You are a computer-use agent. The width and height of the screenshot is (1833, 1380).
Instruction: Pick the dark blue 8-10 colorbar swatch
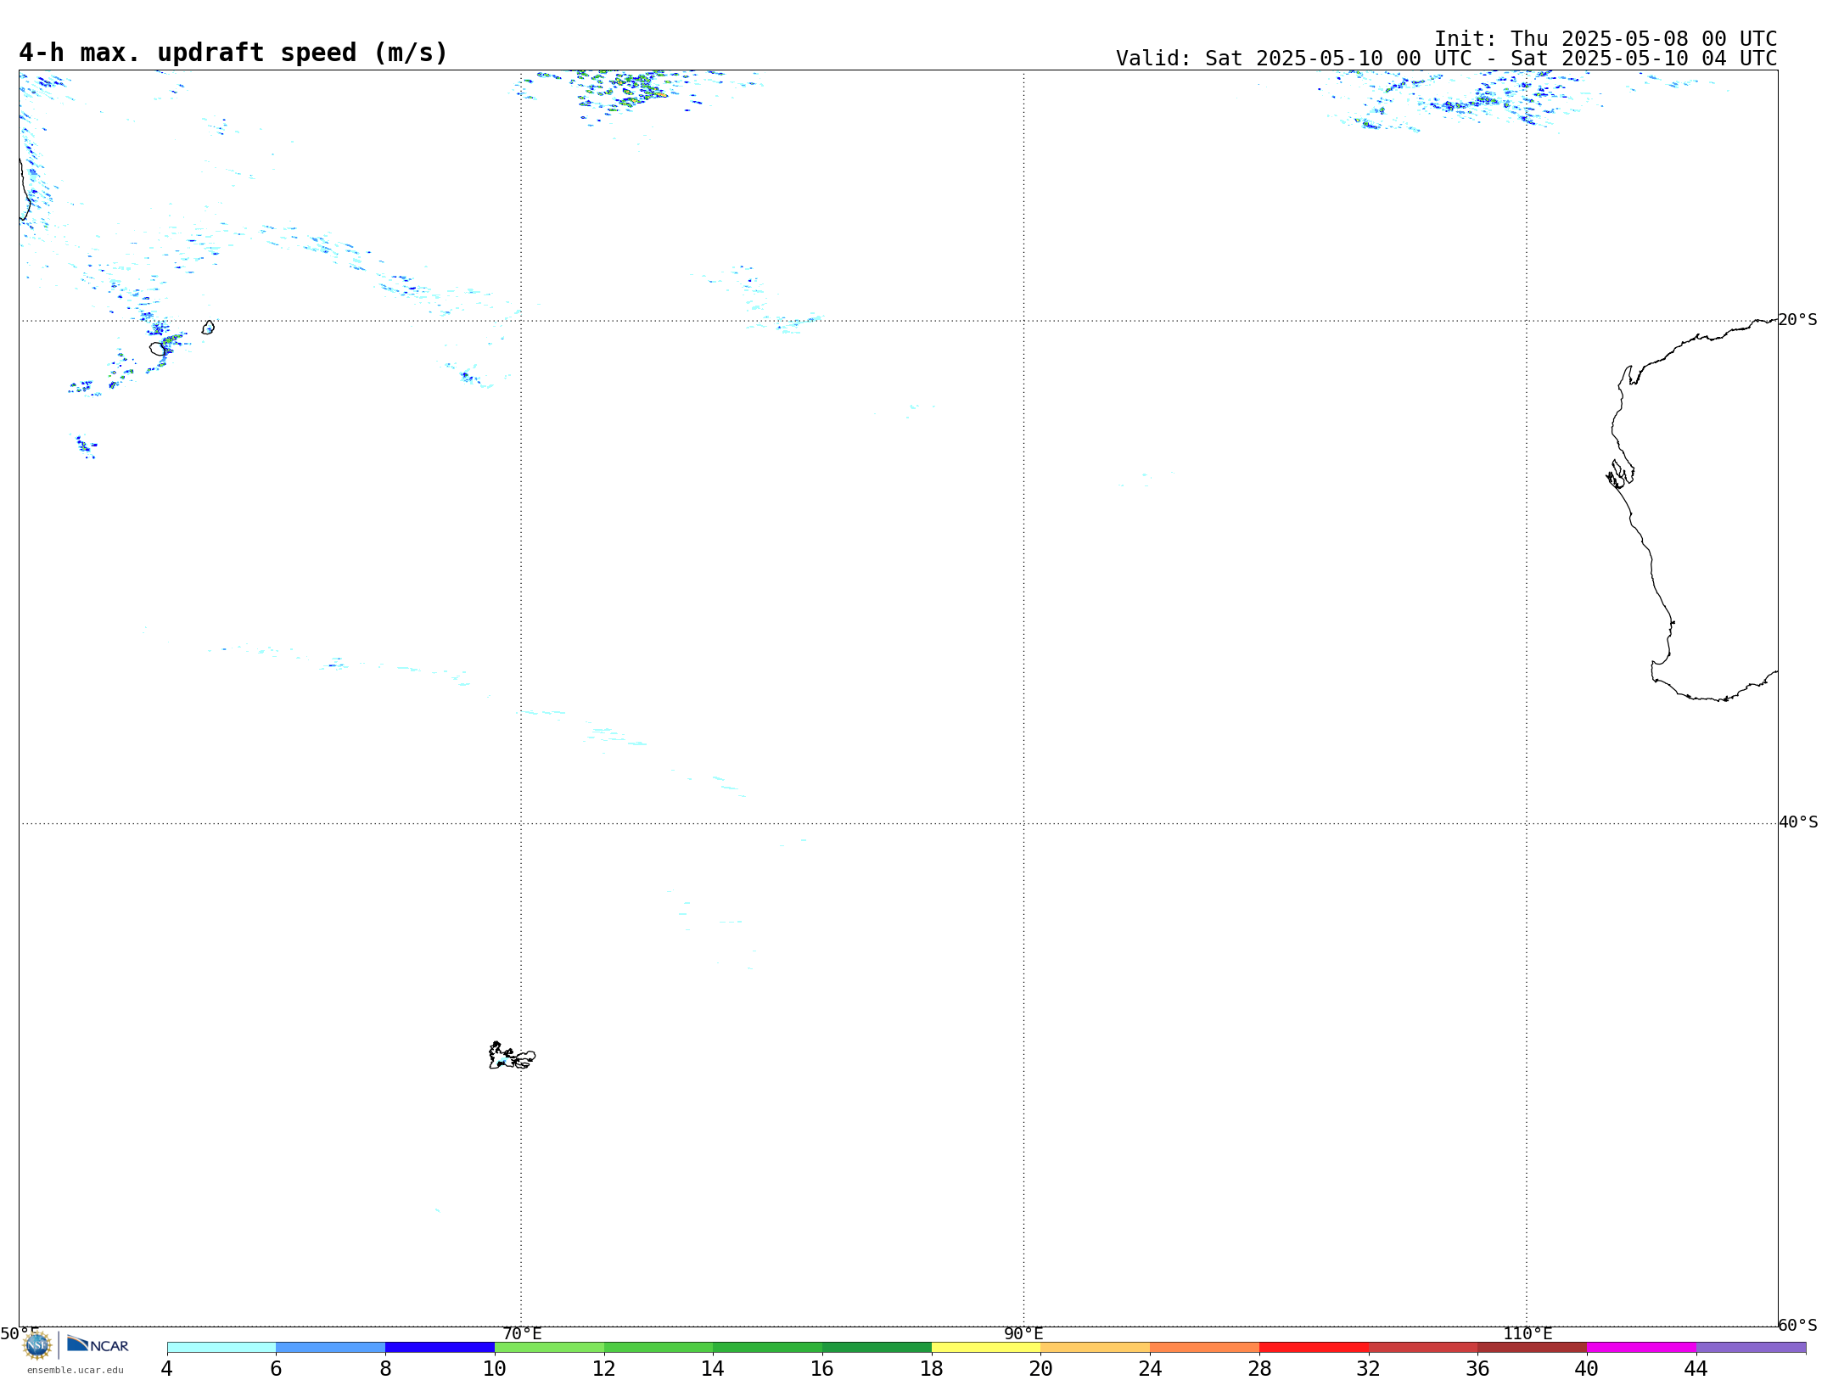[x=440, y=1348]
